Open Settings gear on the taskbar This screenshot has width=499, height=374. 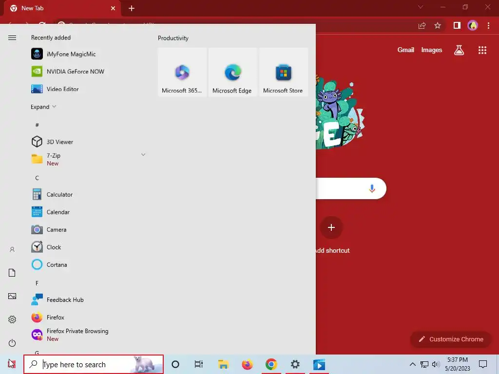[295, 364]
